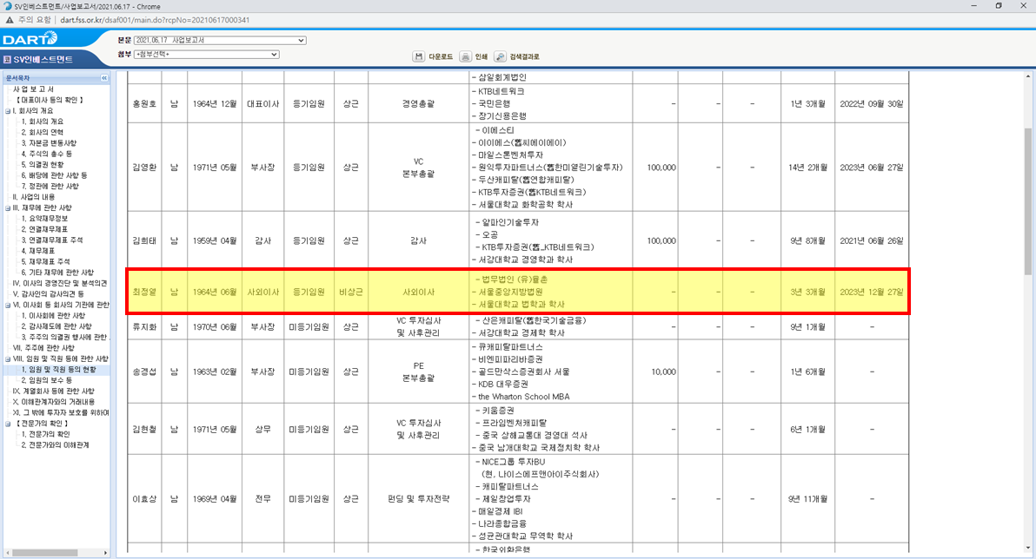This screenshot has height=559, width=1036.
Task: Select 3. 자본금 변동사항
Action: pos(49,143)
